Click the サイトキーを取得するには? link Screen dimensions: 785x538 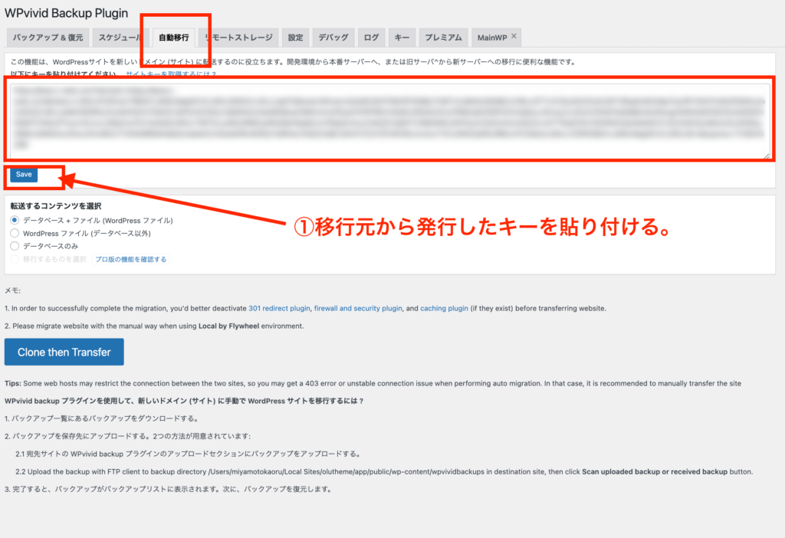click(171, 74)
